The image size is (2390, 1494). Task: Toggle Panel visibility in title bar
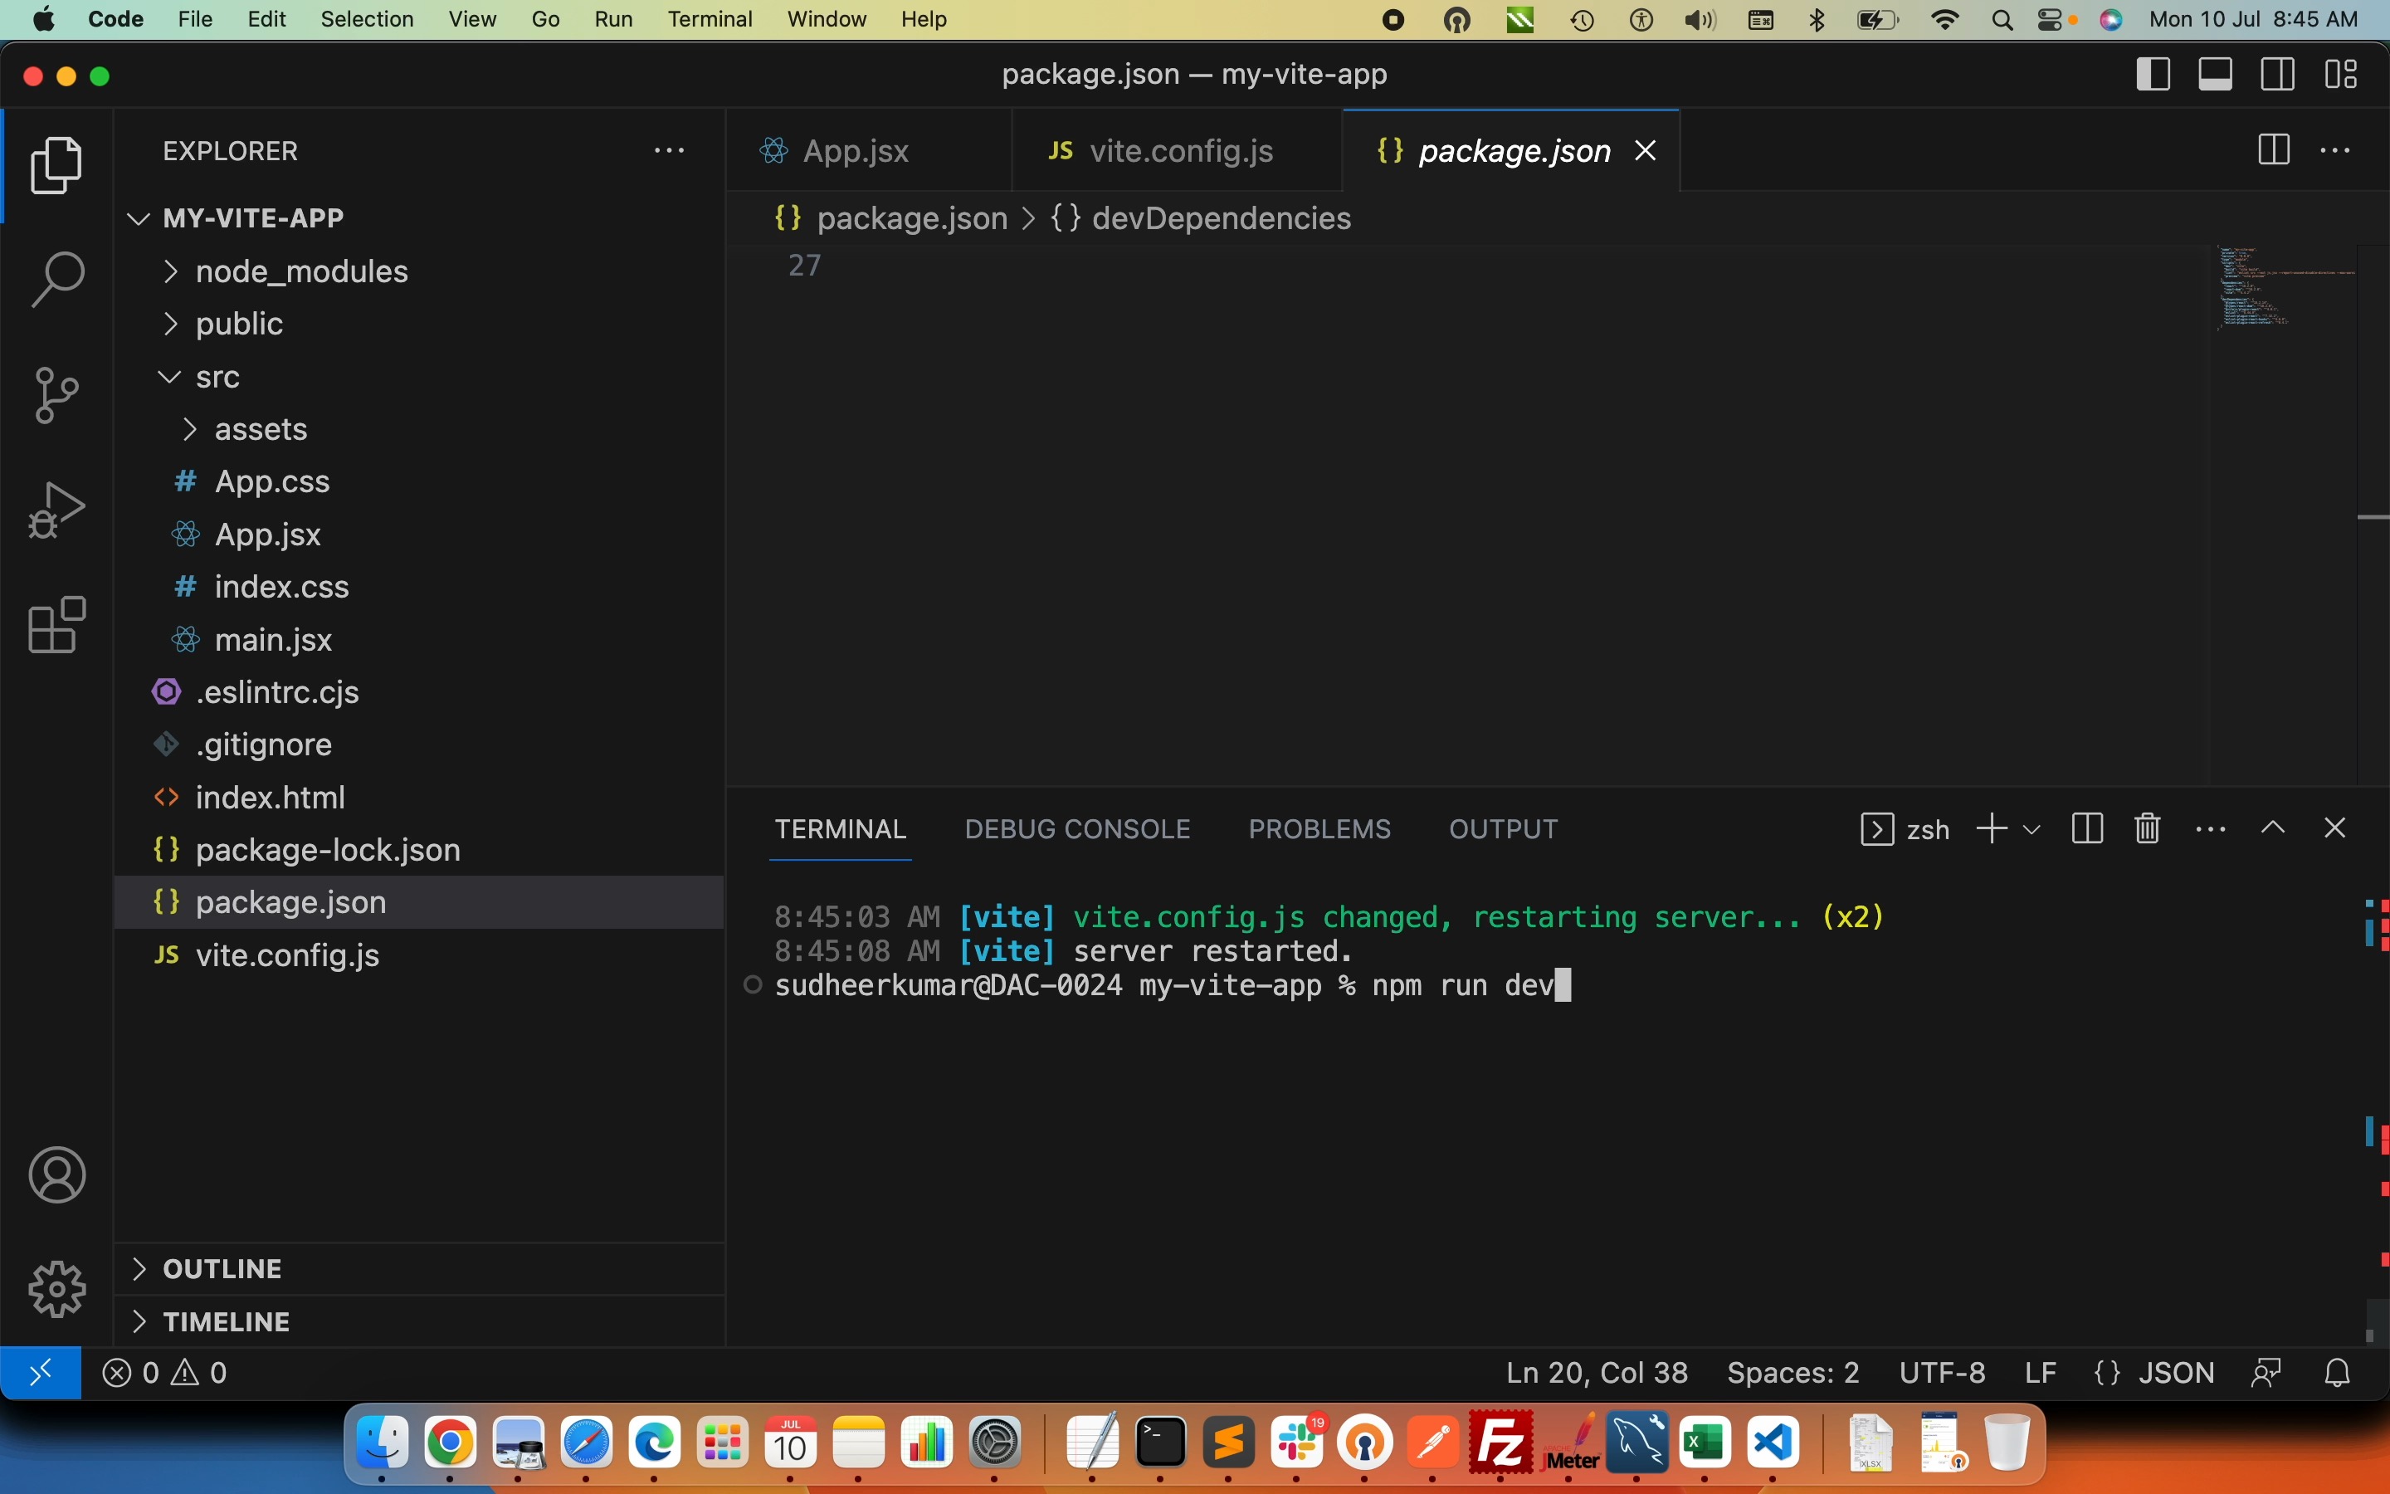click(2215, 74)
